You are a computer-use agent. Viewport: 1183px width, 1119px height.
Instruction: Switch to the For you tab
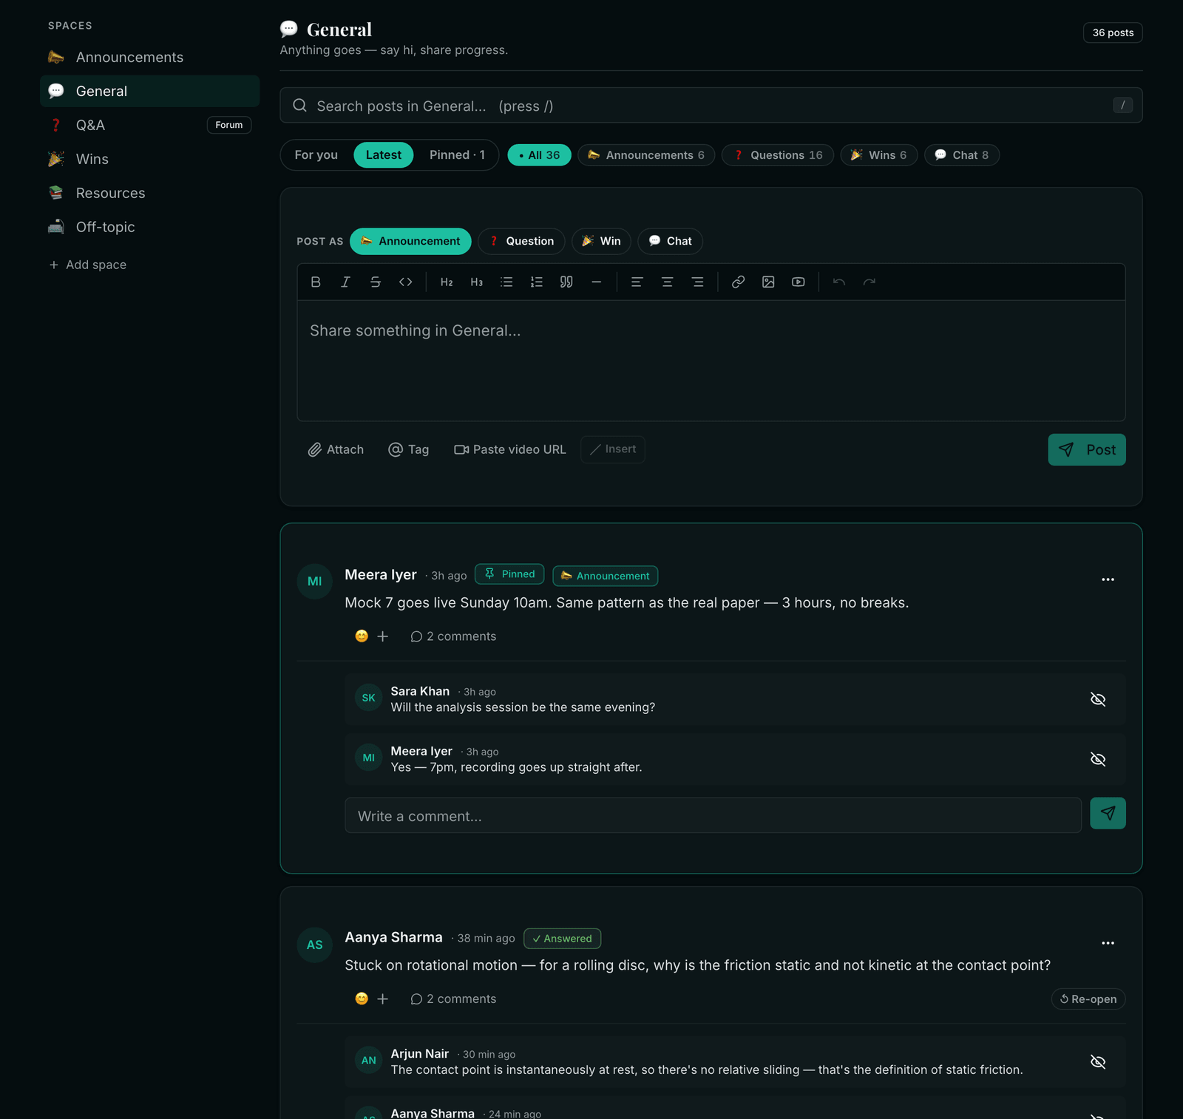pyautogui.click(x=316, y=155)
